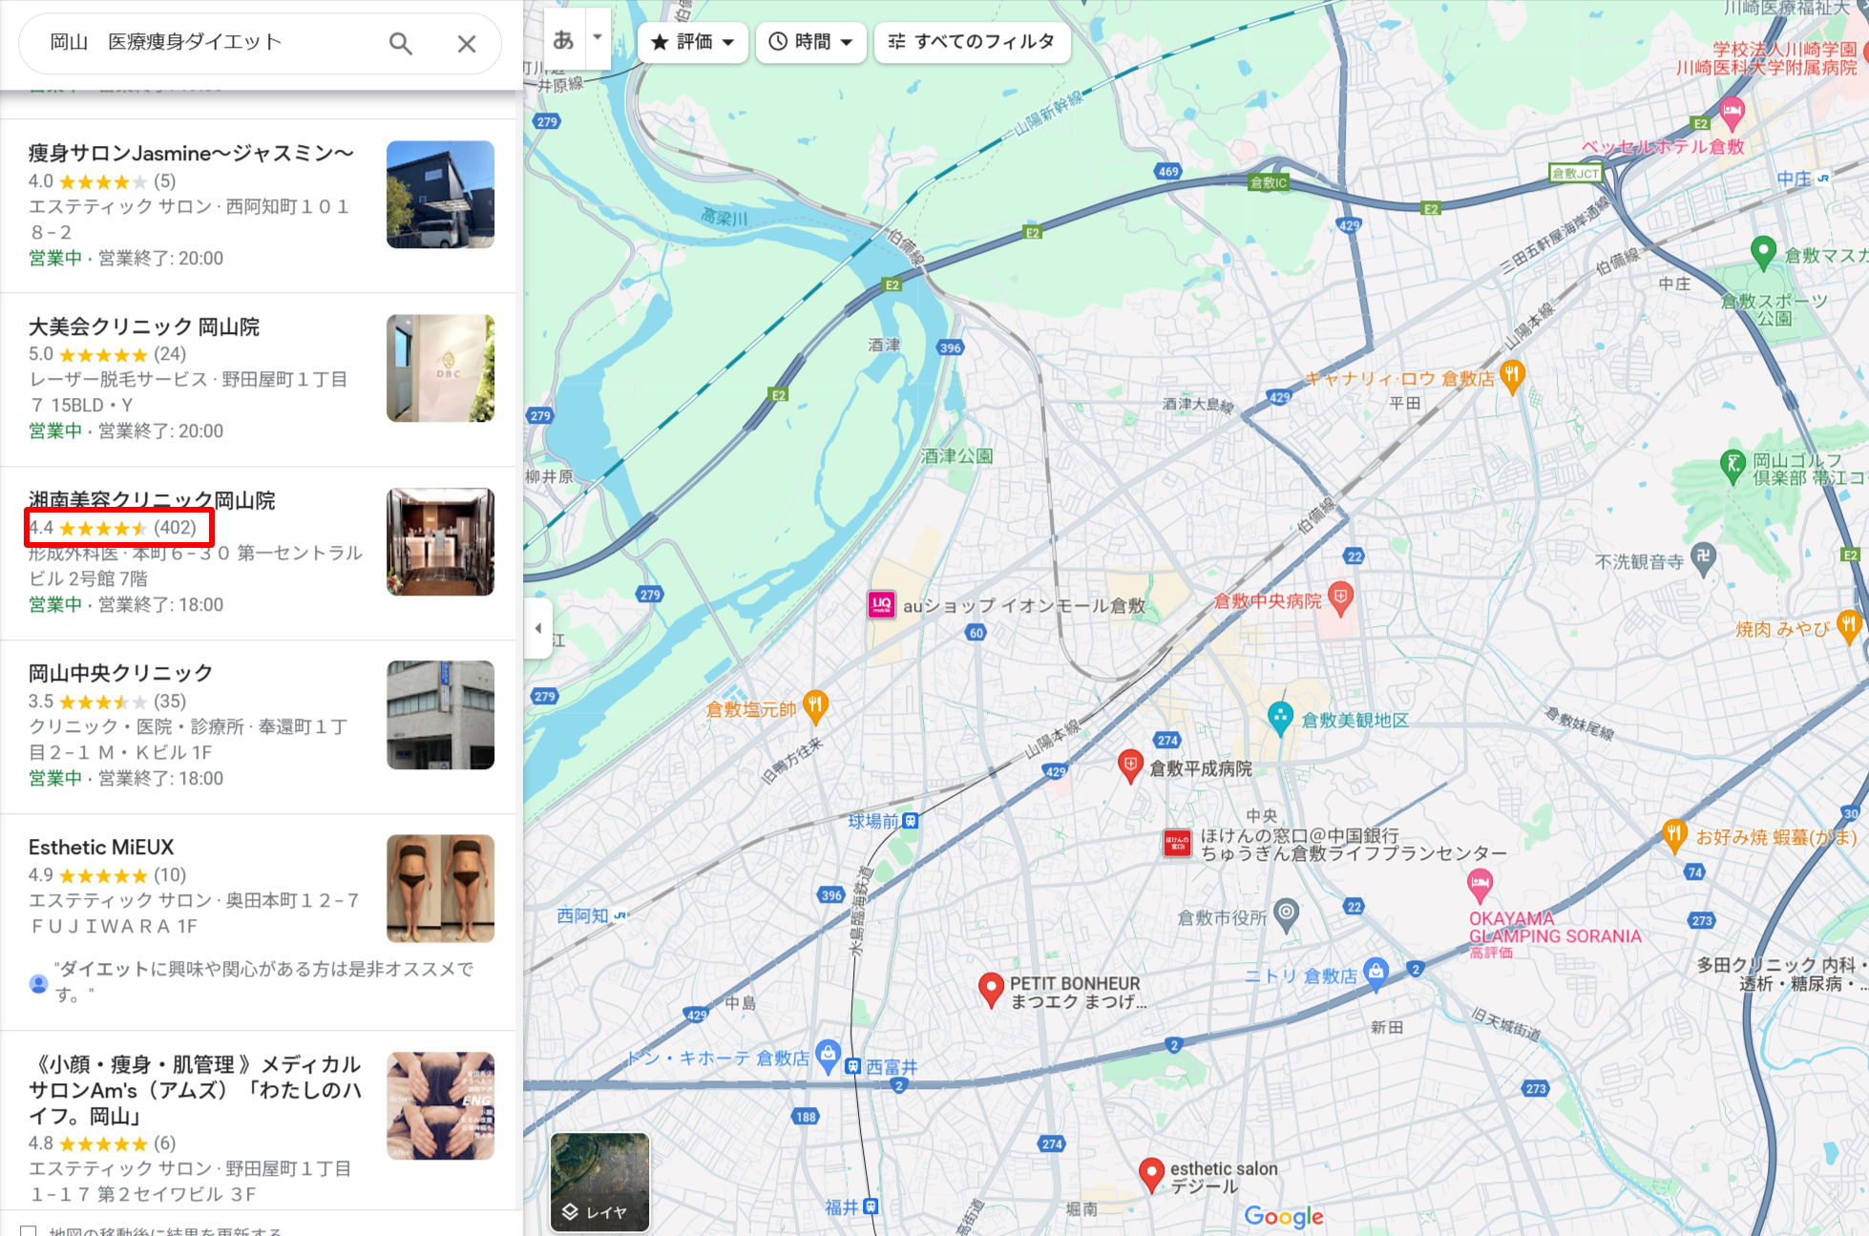1869x1236 pixels.
Task: Click the search magnifier icon
Action: [401, 43]
